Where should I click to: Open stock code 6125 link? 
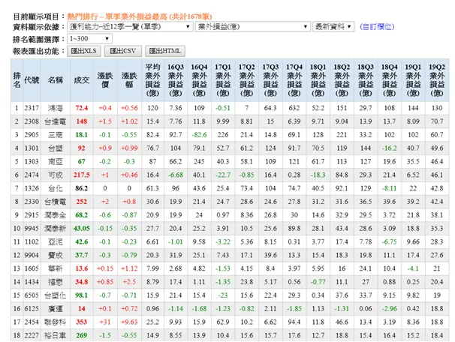(x=32, y=309)
